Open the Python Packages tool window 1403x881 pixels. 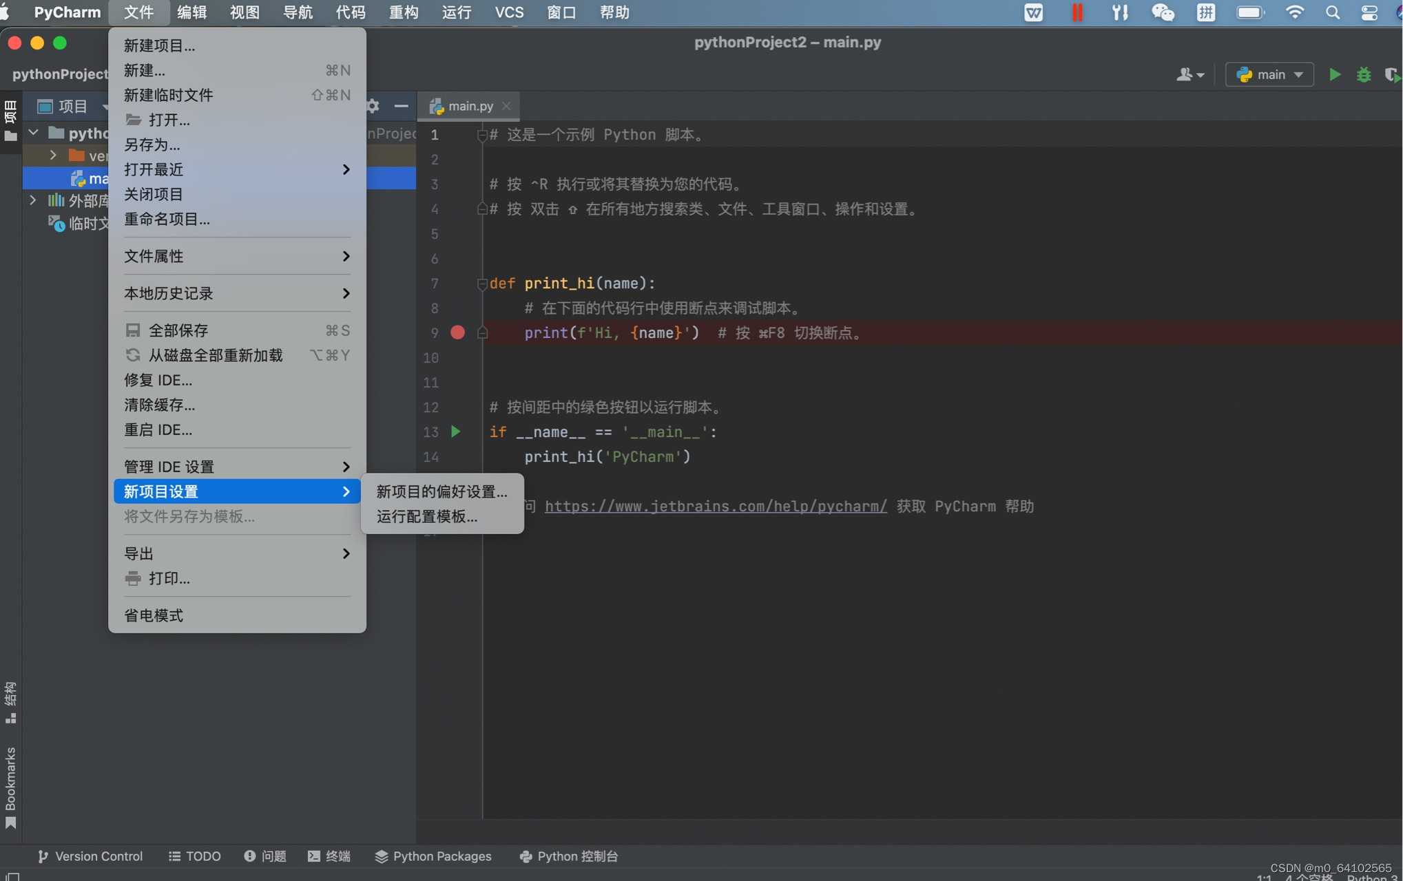(x=433, y=856)
